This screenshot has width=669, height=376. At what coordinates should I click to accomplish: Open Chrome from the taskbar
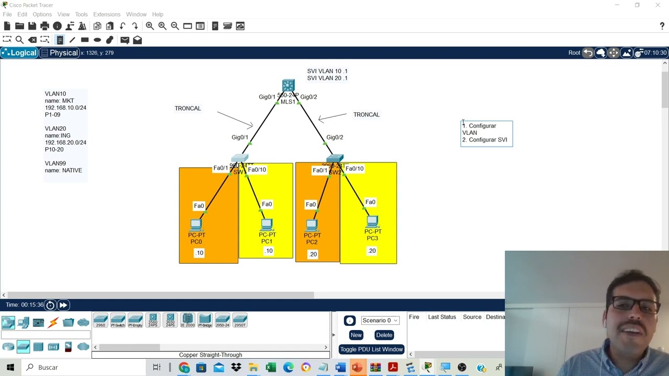[x=184, y=368]
